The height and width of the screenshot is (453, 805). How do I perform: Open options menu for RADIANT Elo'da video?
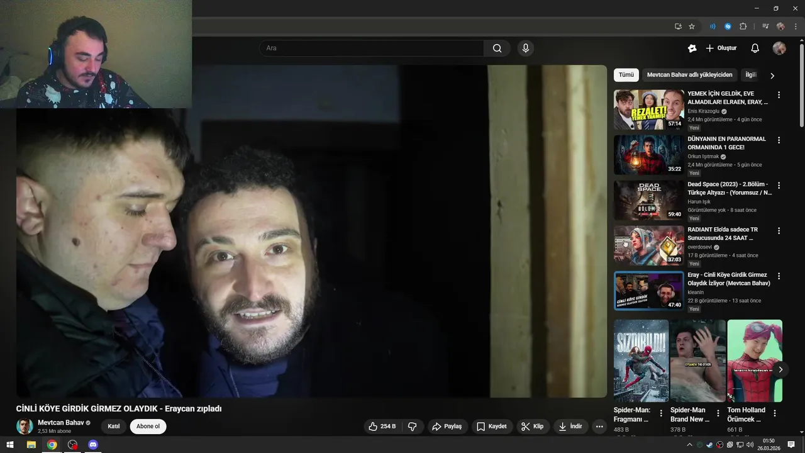coord(779,231)
